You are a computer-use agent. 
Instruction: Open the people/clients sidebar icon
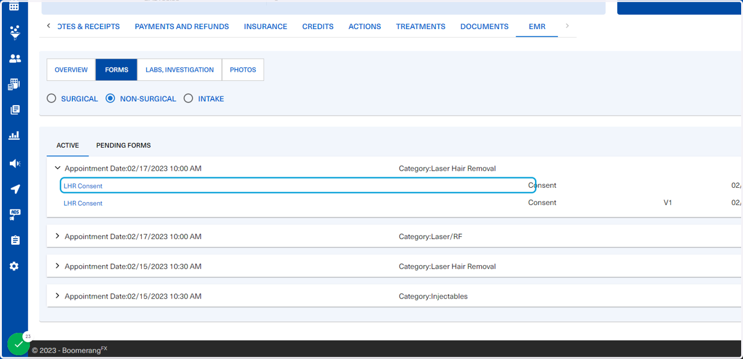click(14, 58)
